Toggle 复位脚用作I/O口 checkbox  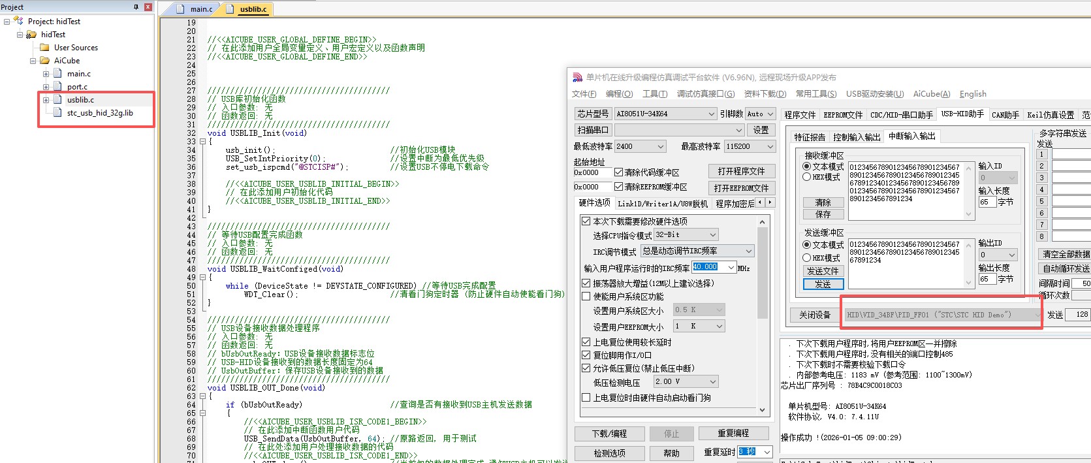click(586, 355)
